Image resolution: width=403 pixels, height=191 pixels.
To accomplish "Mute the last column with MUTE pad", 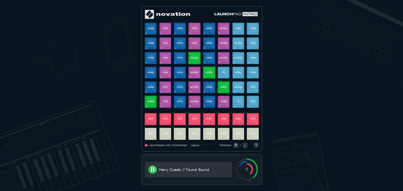I will tap(253, 133).
